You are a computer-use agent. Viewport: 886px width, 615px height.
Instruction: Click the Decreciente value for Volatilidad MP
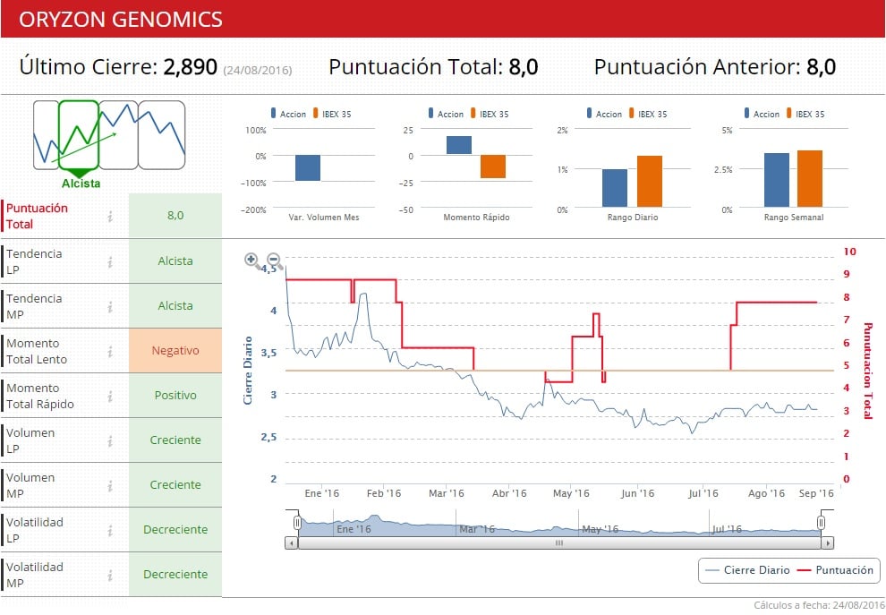[175, 574]
